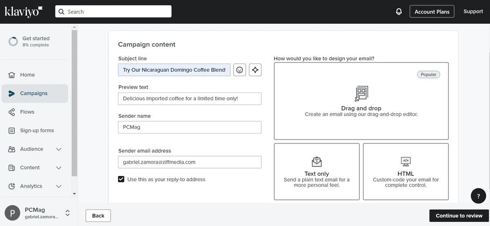Open the PCMag account switcher
The width and height of the screenshot is (490, 226).
(67, 213)
